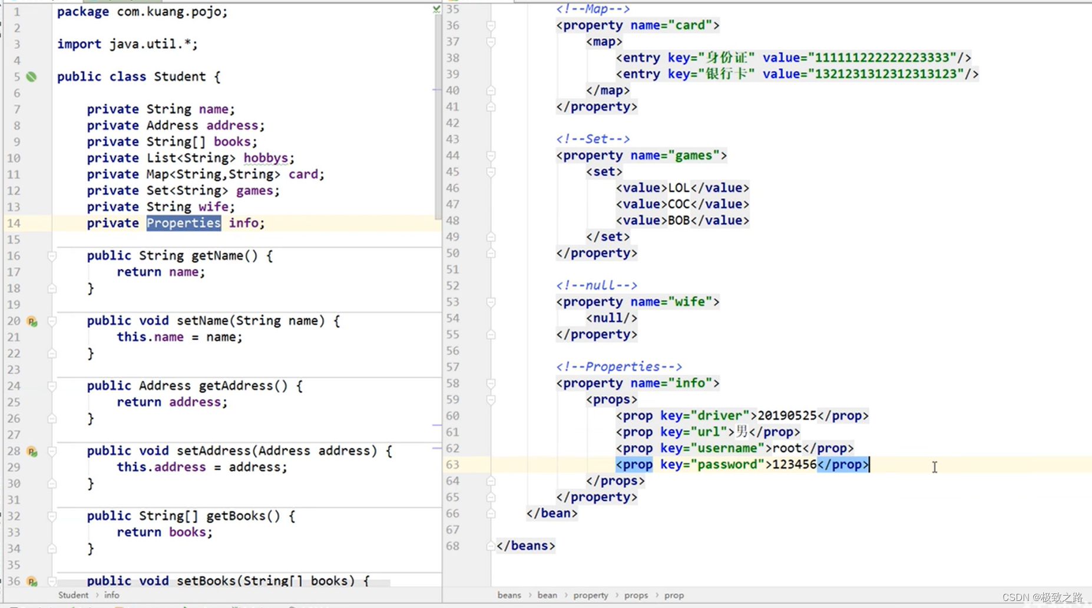Select the props breadcrumb in XML editor
This screenshot has width=1092, height=608.
coord(636,595)
